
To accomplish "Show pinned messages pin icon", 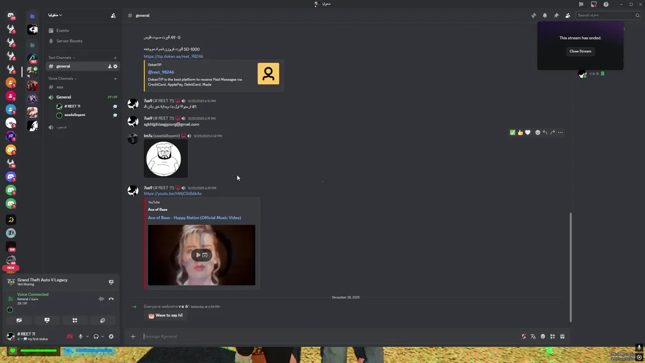I will 556,16.
